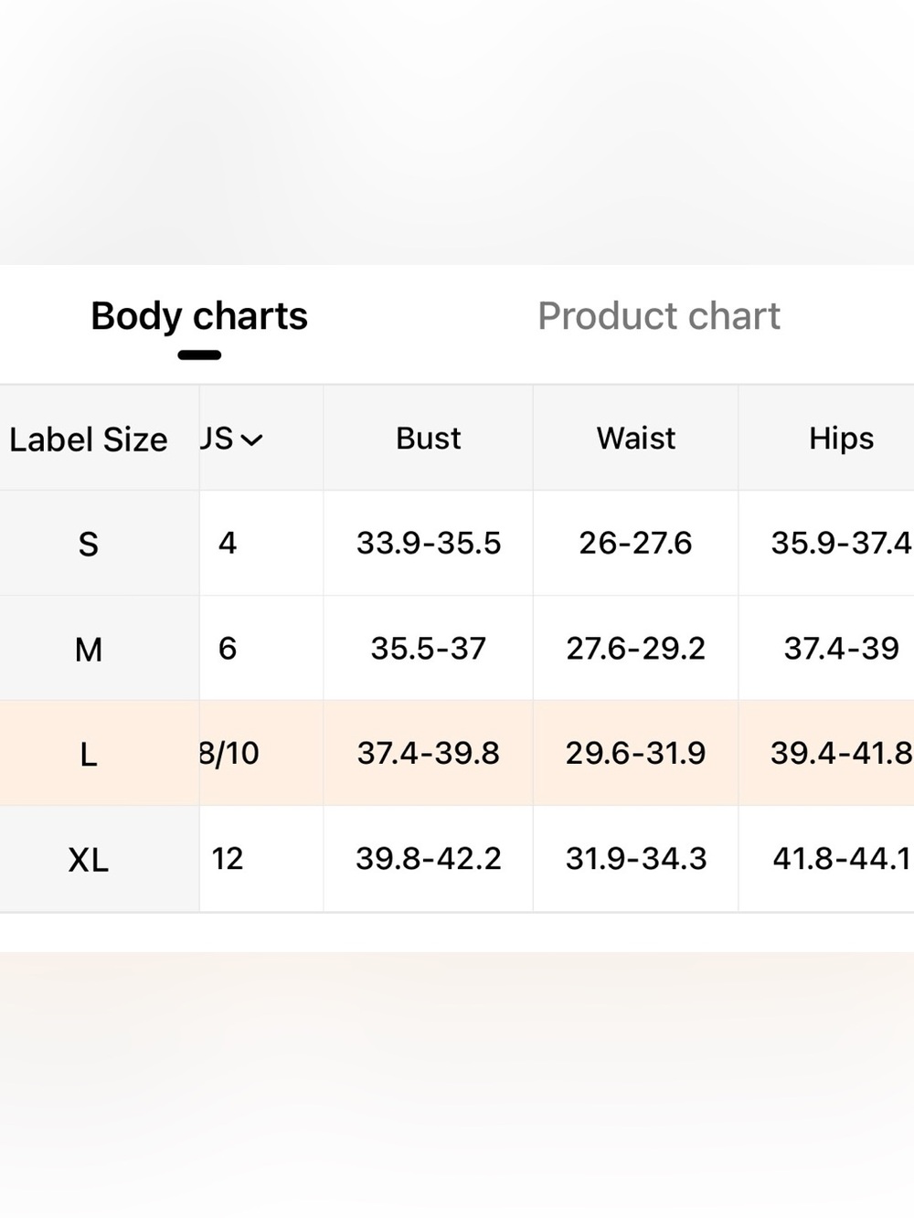914x1218 pixels.
Task: Select the XL label size row
Action: [457, 858]
